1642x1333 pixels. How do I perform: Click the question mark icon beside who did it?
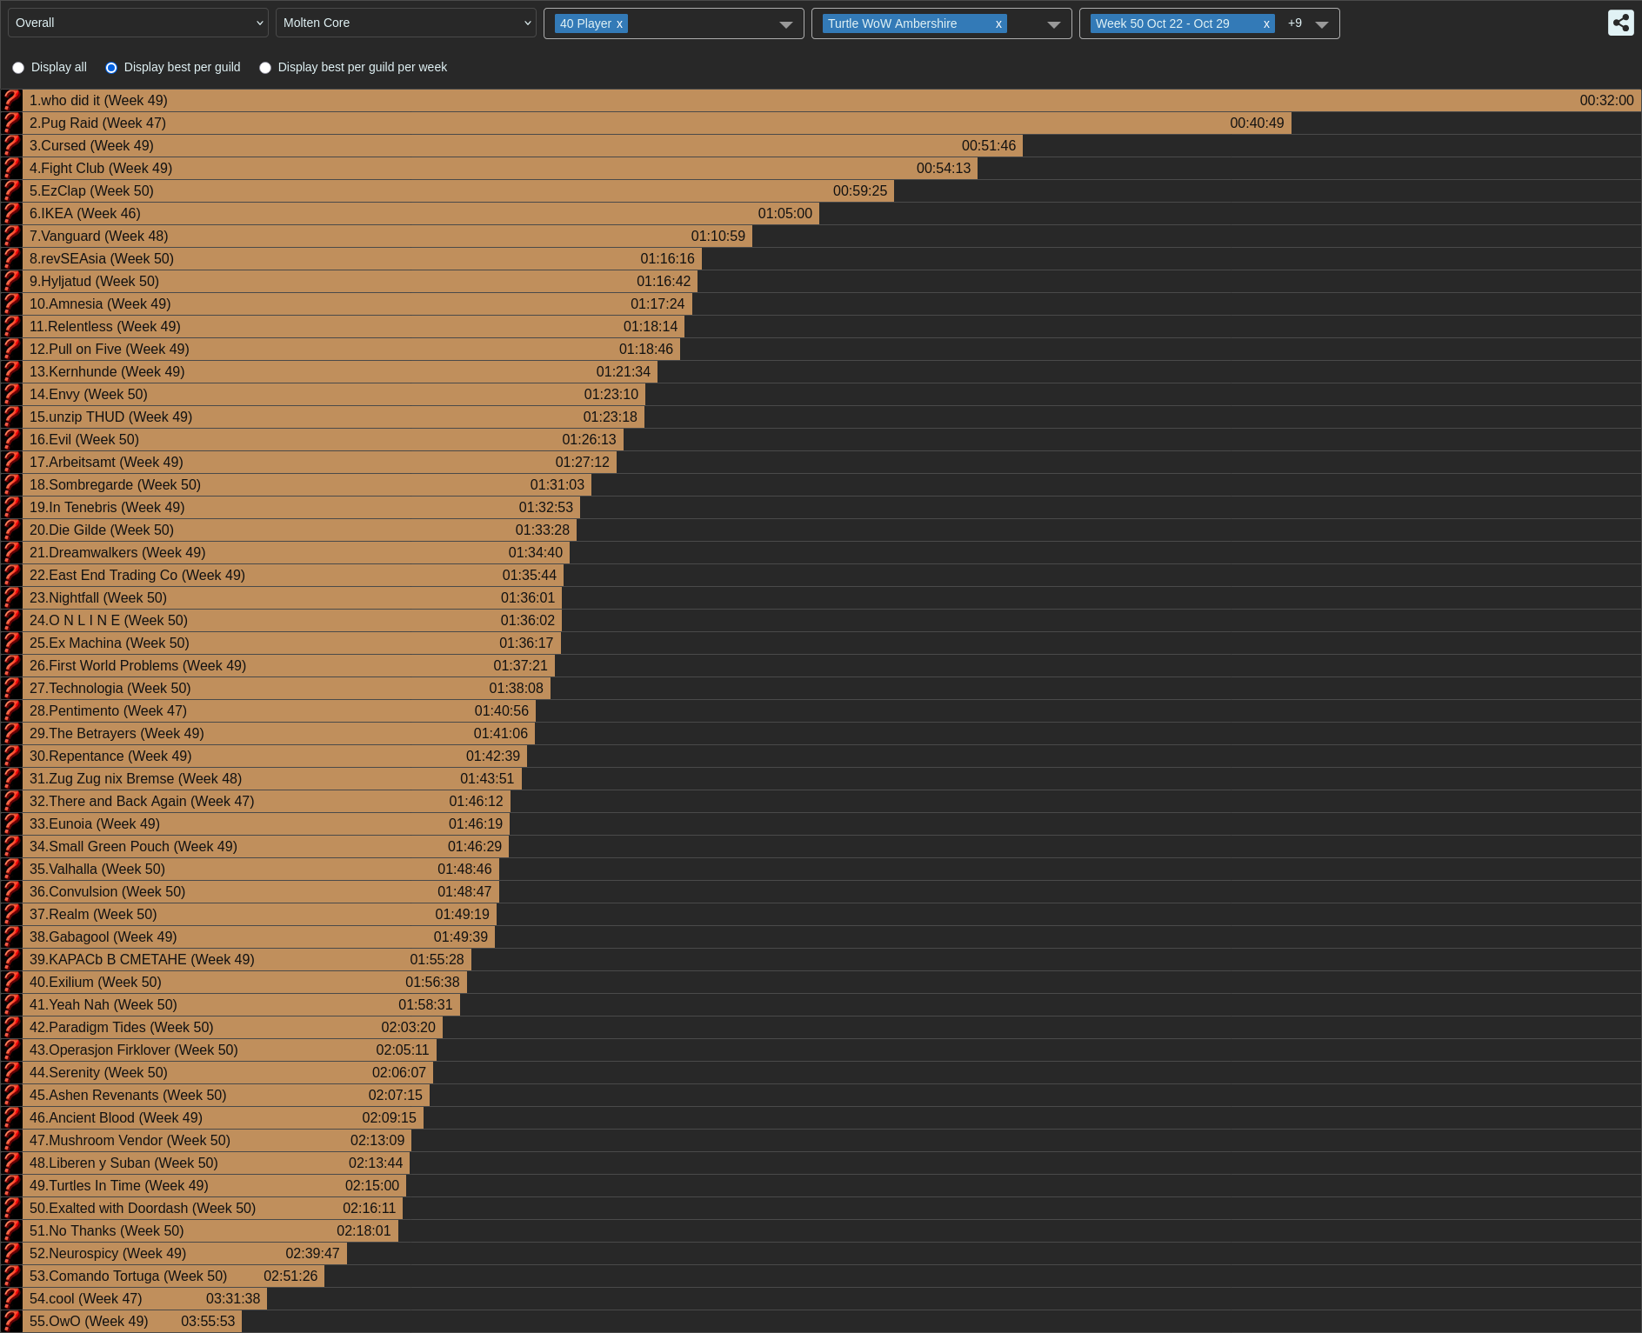coord(11,100)
